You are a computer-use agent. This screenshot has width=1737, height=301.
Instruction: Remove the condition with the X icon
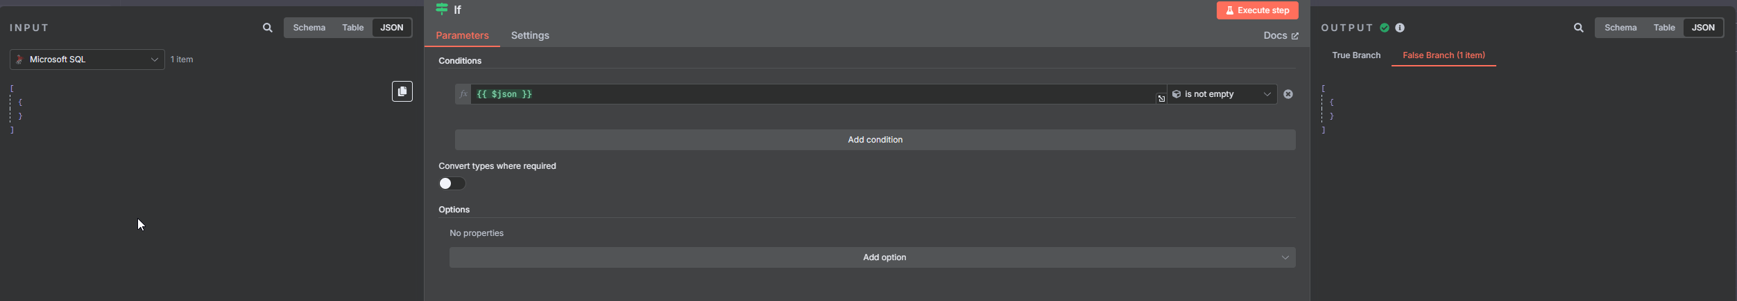pyautogui.click(x=1288, y=94)
